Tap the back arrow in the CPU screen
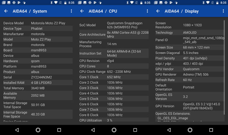The width and height of the screenshot is (228, 135). [x=82, y=11]
